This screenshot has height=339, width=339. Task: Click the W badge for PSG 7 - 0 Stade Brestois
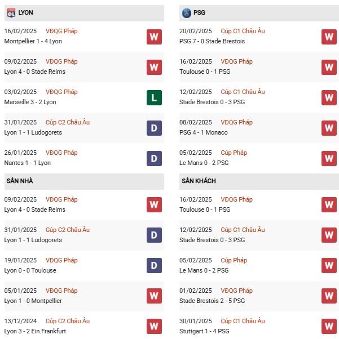[329, 37]
